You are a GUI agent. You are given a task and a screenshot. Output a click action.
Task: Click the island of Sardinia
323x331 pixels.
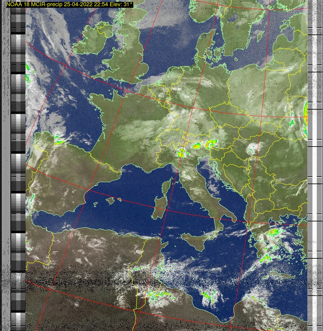tap(158, 207)
